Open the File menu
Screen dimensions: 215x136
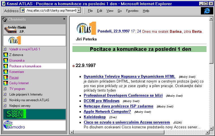90,11
